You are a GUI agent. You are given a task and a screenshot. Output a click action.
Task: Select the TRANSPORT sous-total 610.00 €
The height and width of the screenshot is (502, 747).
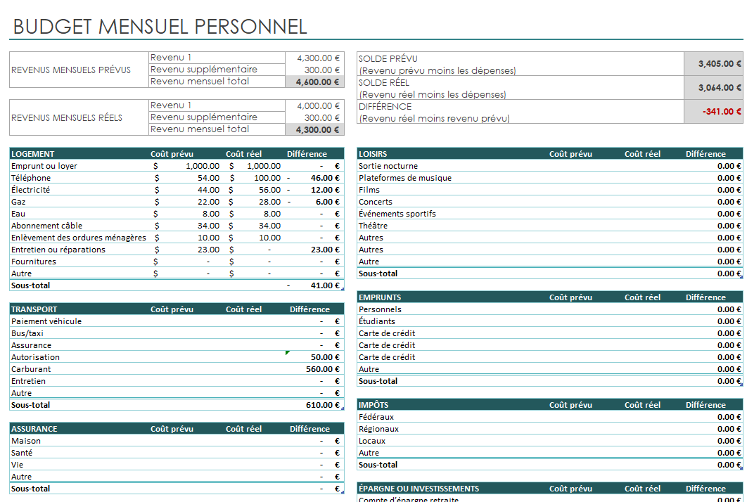pos(323,405)
